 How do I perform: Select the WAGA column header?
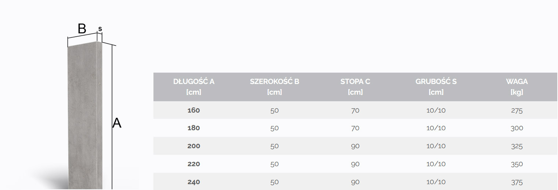(517, 87)
